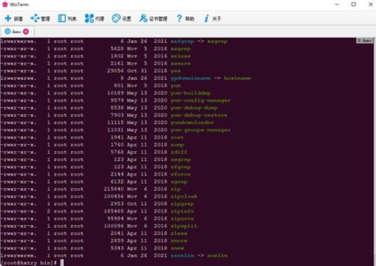
Task: Click the terminal's right edge scrollbar
Action: 375,152
